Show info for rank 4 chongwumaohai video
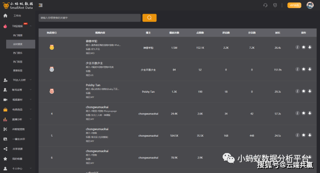 click(x=297, y=113)
